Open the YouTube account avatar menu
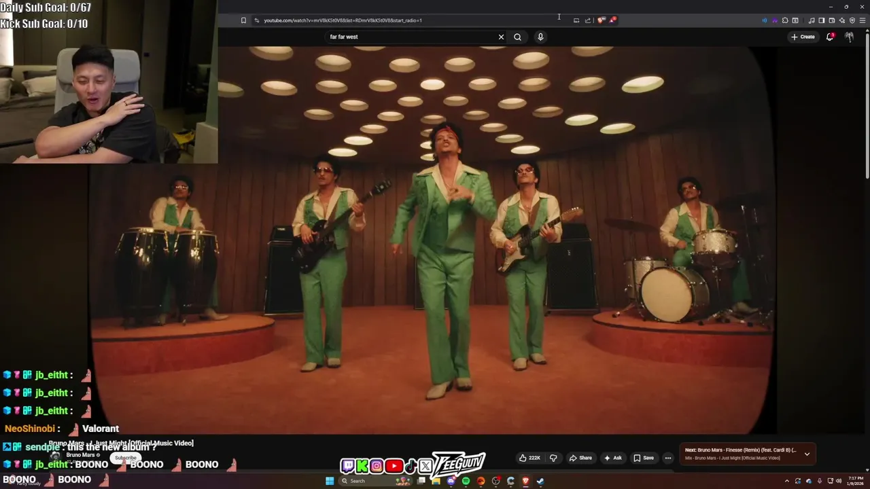Image resolution: width=870 pixels, height=489 pixels. coord(849,37)
